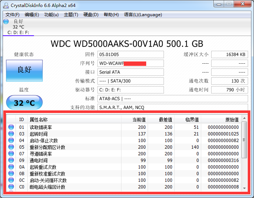
Task: Open the 硬盘(D) menu
Action: [x=91, y=15]
